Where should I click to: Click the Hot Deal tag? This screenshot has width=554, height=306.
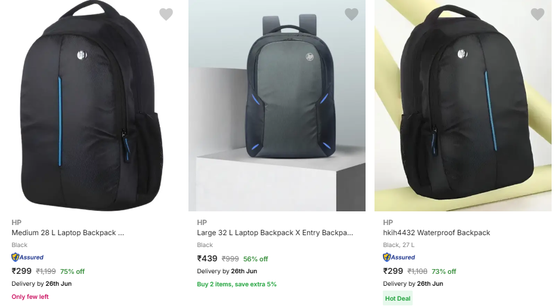pyautogui.click(x=398, y=298)
